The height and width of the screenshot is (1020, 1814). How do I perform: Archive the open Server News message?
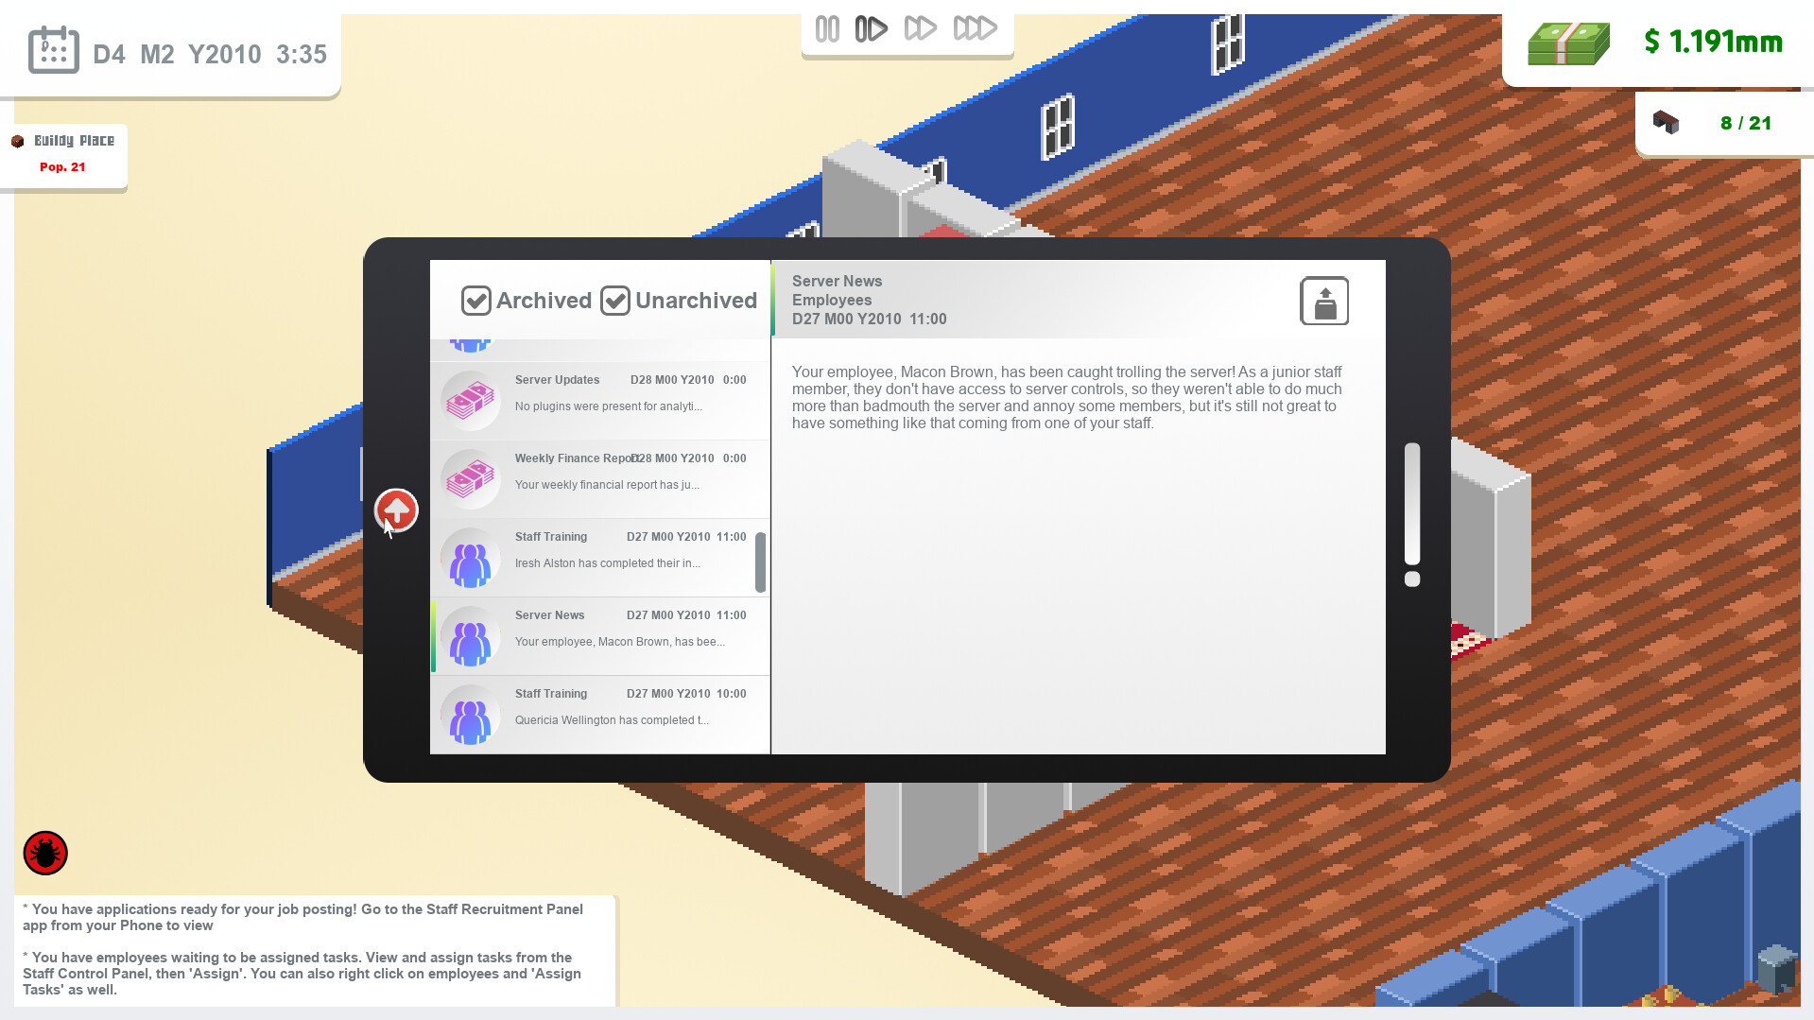tap(1324, 302)
